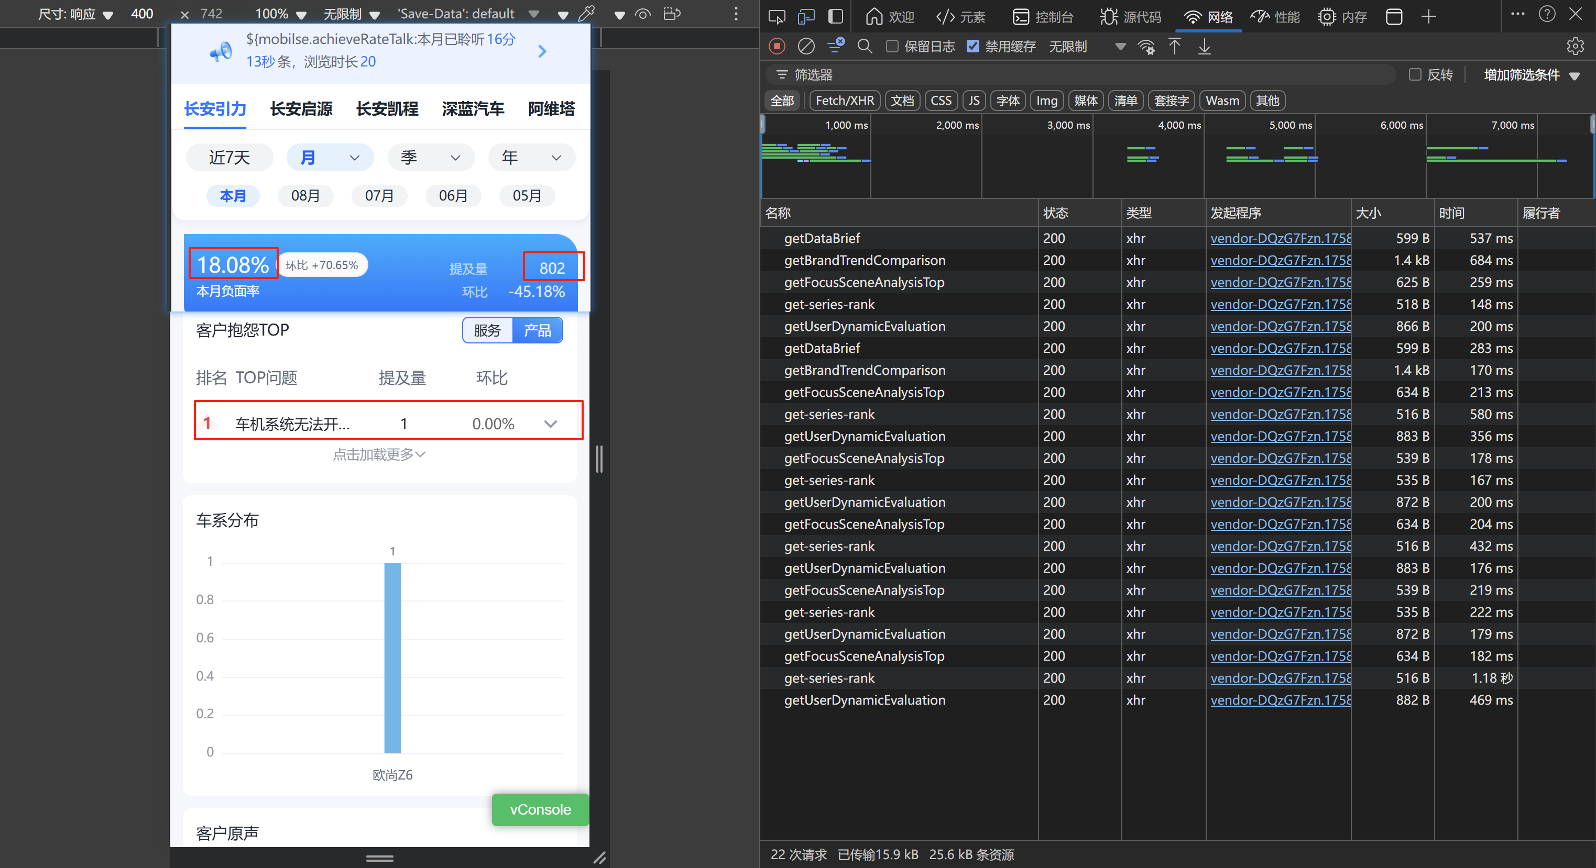Uncheck the 禁用缓存 checkbox

click(972, 47)
